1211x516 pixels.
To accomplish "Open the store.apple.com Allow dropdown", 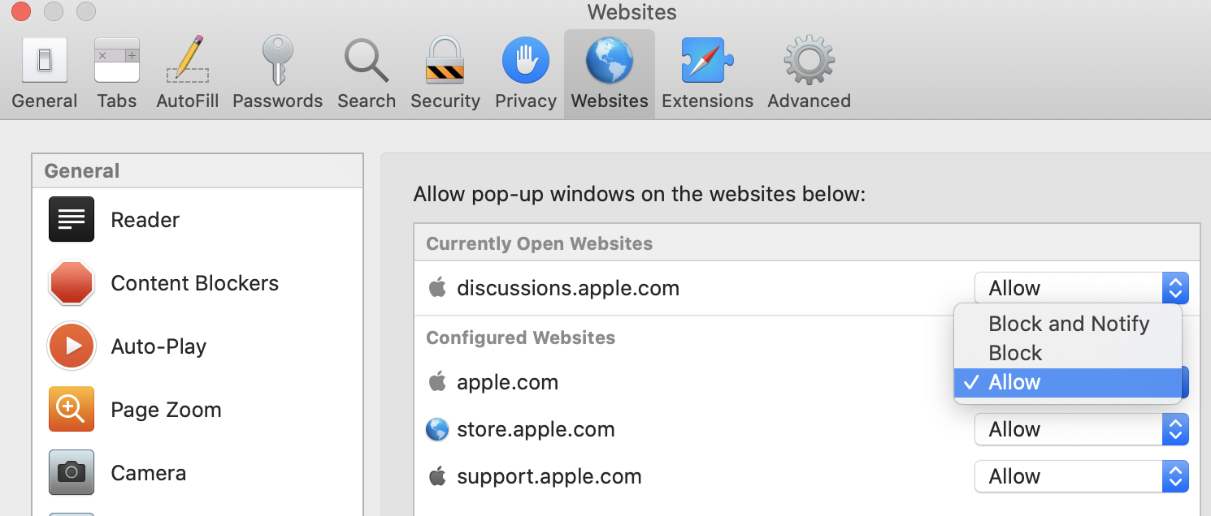I will (1082, 429).
